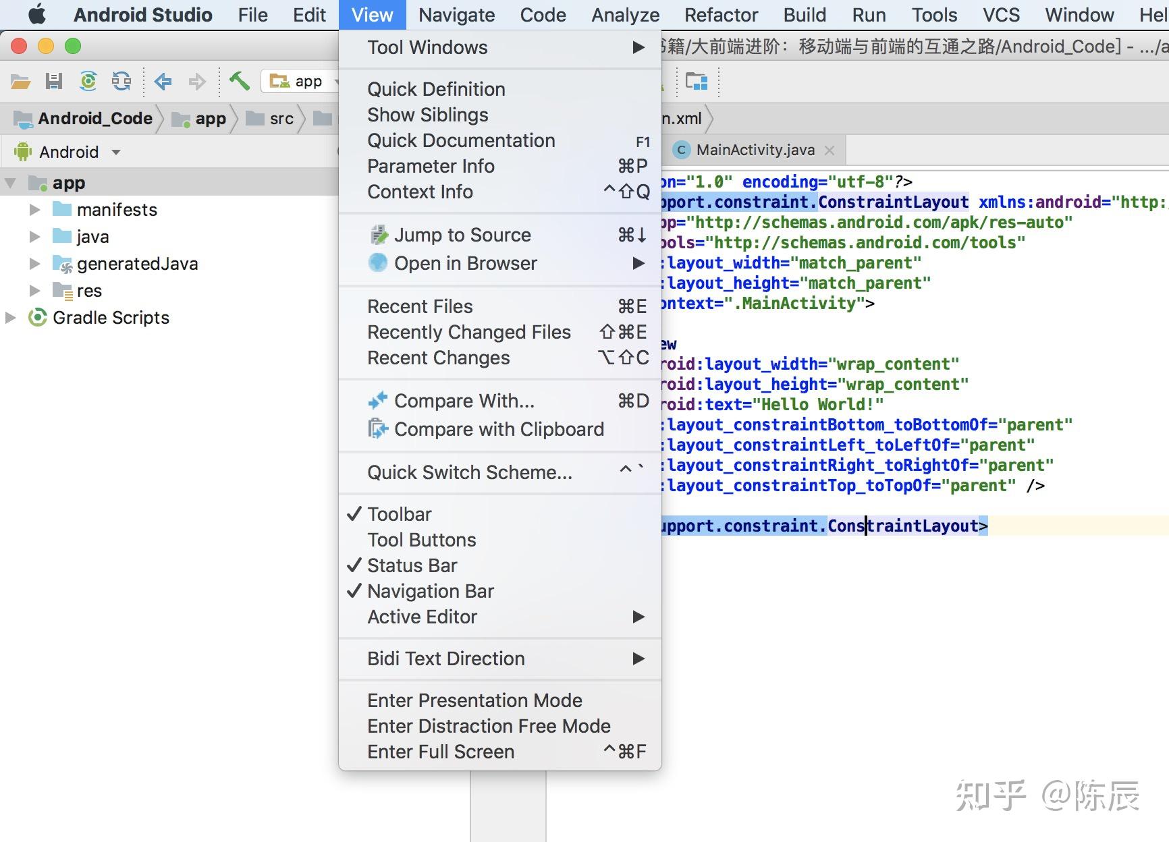Screen dimensions: 1169x842
Task: Click the generatedJava folder icon
Action: [x=62, y=264]
